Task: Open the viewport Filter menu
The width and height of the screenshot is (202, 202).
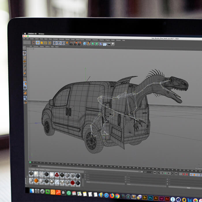Action: pyautogui.click(x=52, y=47)
